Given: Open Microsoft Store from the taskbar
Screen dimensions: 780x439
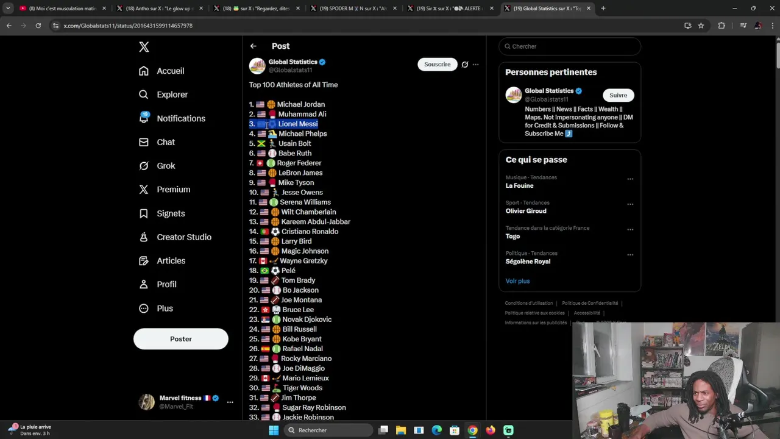Looking at the screenshot, I should point(455,430).
